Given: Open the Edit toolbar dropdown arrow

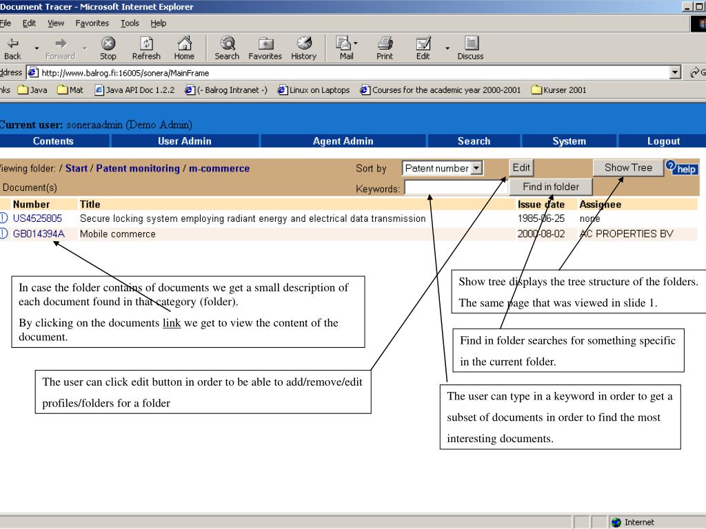Looking at the screenshot, I should (447, 48).
